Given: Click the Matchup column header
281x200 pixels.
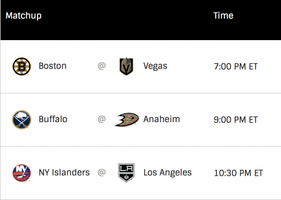Looking at the screenshot, I should coord(23,16).
